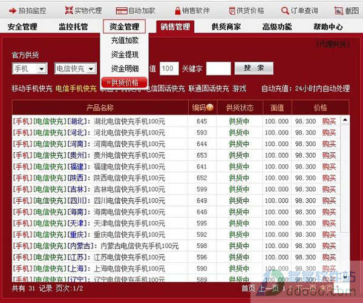This screenshot has width=363, height=303.
Task: Click the 供货状态 column header
Action: point(240,107)
